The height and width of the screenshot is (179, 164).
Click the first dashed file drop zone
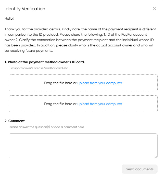[x=83, y=83]
